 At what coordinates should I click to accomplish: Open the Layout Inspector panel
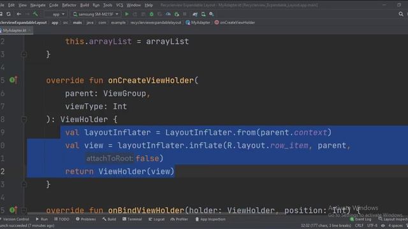tap(393, 219)
